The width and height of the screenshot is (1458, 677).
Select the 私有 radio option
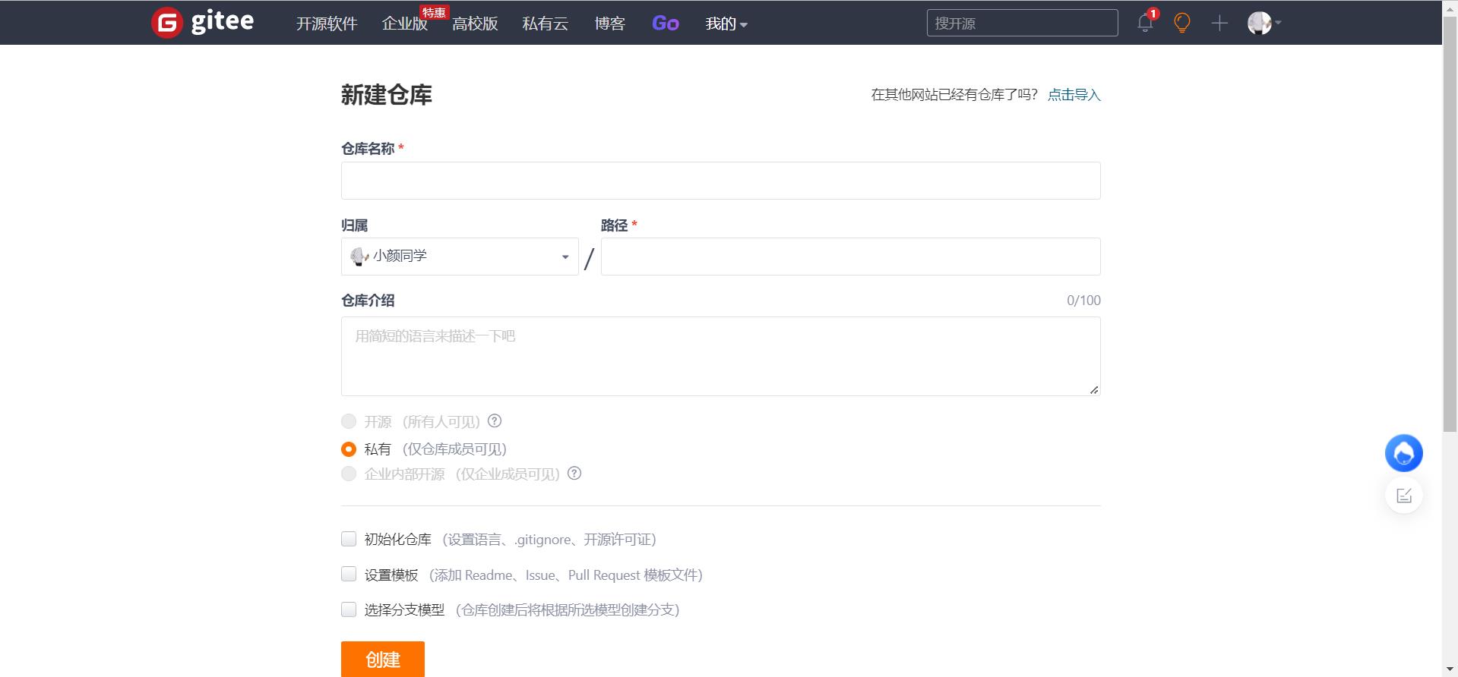pos(349,449)
